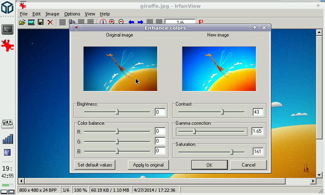Go to previous image with left arrow
The height and width of the screenshot is (195, 325).
[x=131, y=22]
